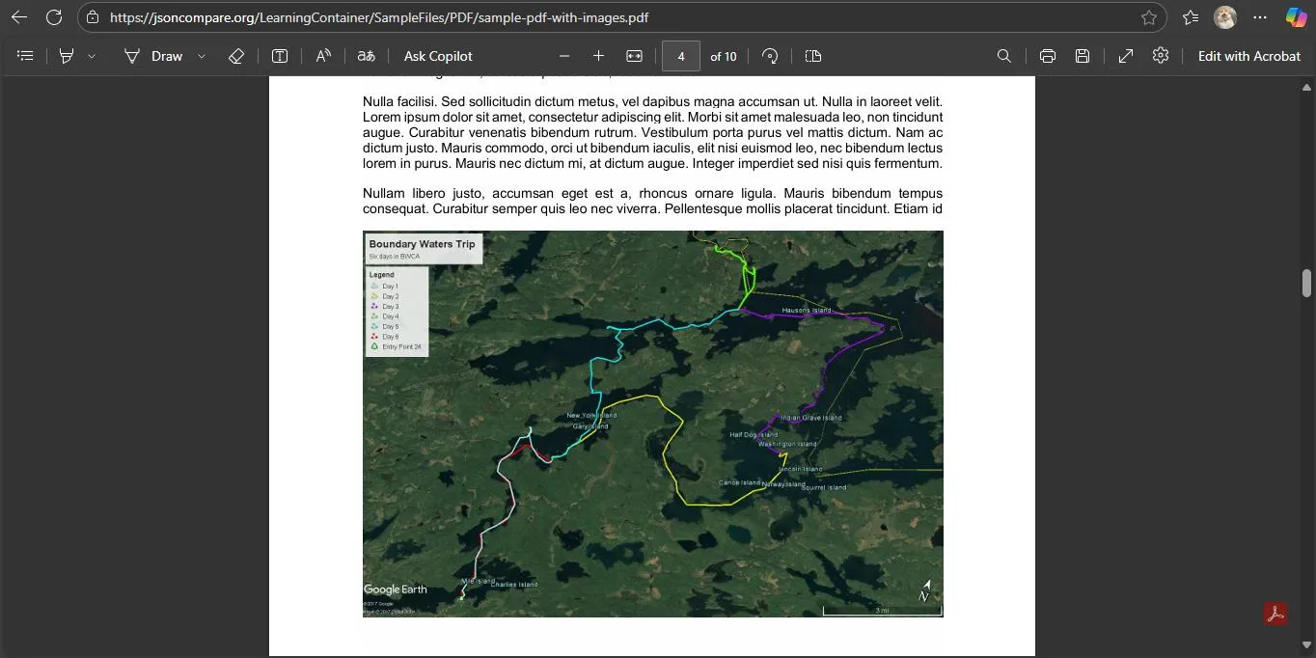Screen dimensions: 1316x658
Task: Click Ask Copilot
Action: tap(438, 56)
